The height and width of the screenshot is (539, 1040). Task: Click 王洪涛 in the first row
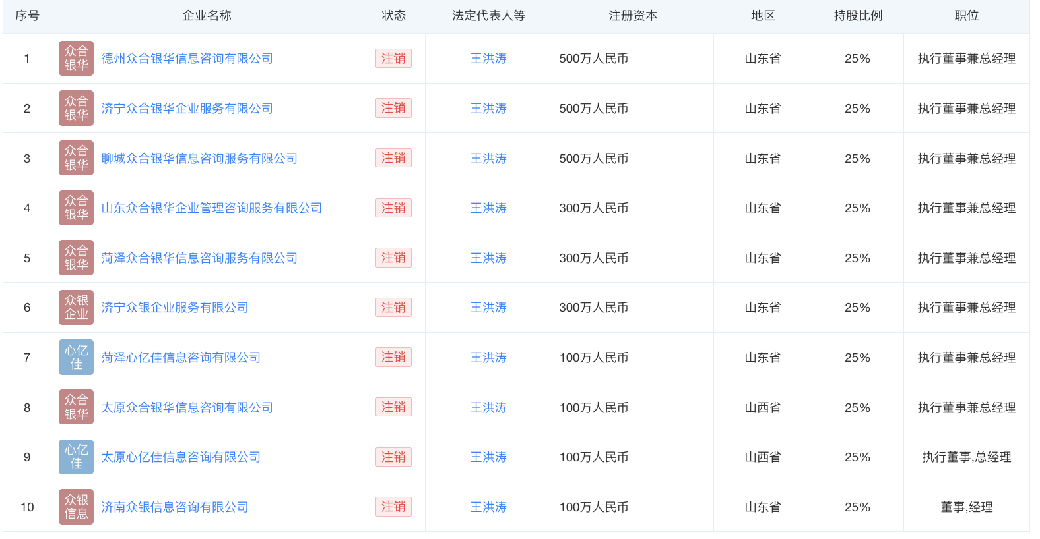click(488, 59)
